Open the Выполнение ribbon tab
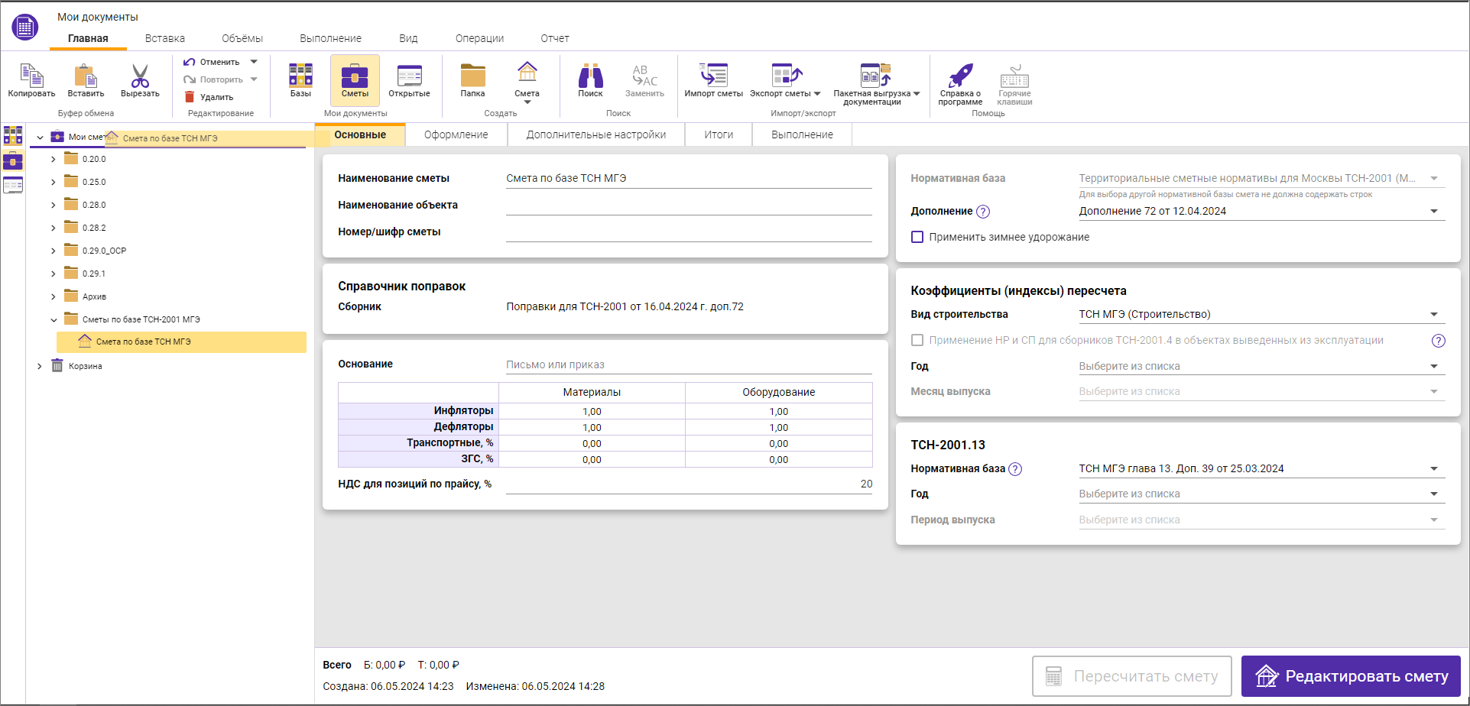1470x706 pixels. click(330, 38)
